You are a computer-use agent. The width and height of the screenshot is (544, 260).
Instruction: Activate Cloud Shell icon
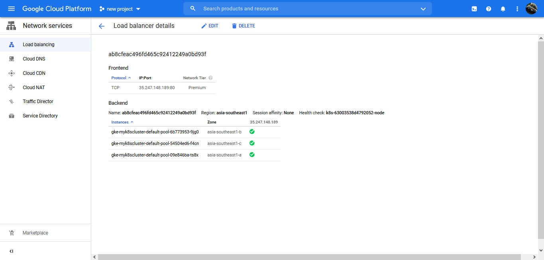(x=474, y=9)
